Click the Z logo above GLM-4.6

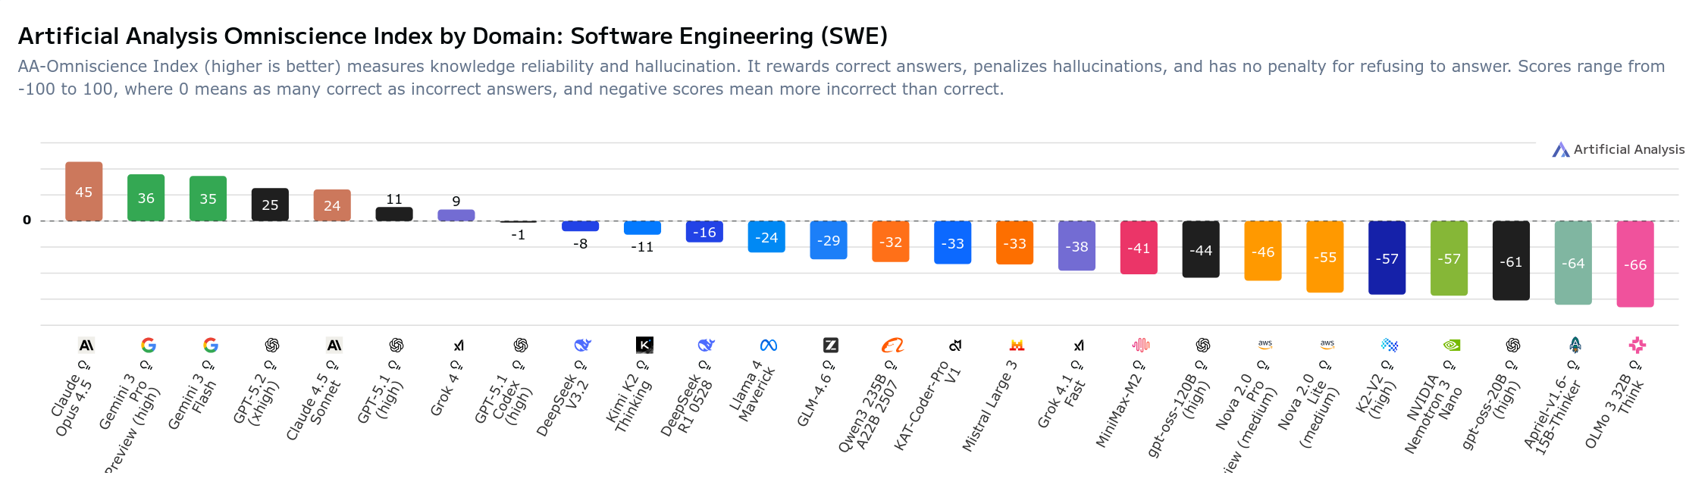(x=831, y=346)
